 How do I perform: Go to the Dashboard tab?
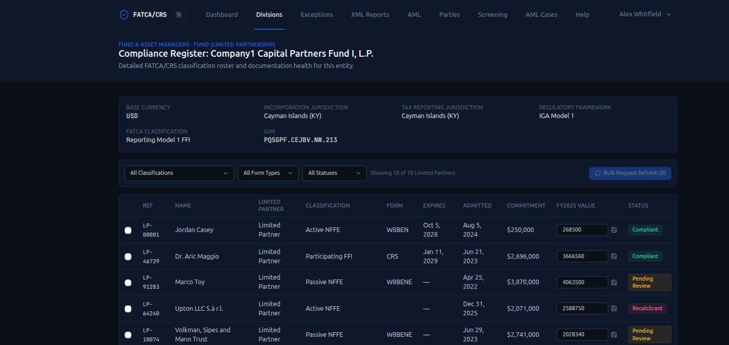coord(222,15)
